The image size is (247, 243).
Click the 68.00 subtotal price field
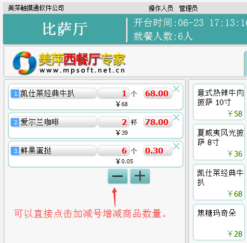tap(158, 93)
